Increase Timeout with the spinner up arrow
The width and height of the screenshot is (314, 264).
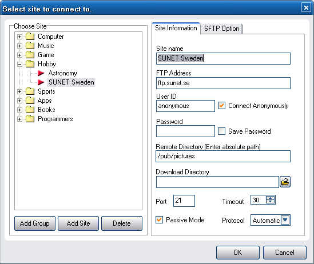tap(271, 198)
